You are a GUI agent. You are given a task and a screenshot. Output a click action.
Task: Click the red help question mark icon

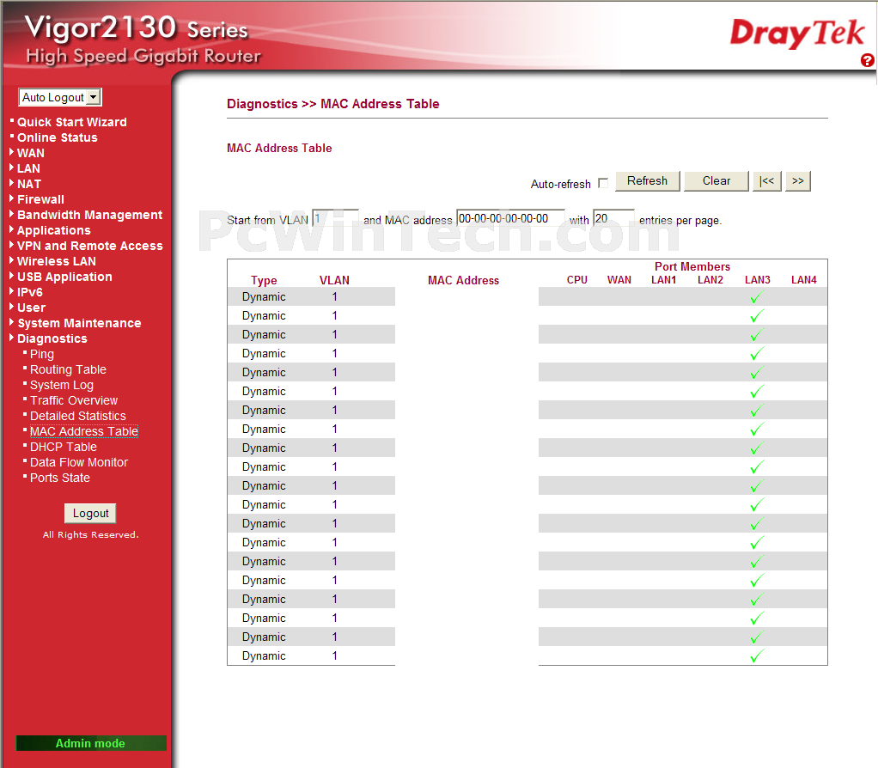pyautogui.click(x=867, y=60)
